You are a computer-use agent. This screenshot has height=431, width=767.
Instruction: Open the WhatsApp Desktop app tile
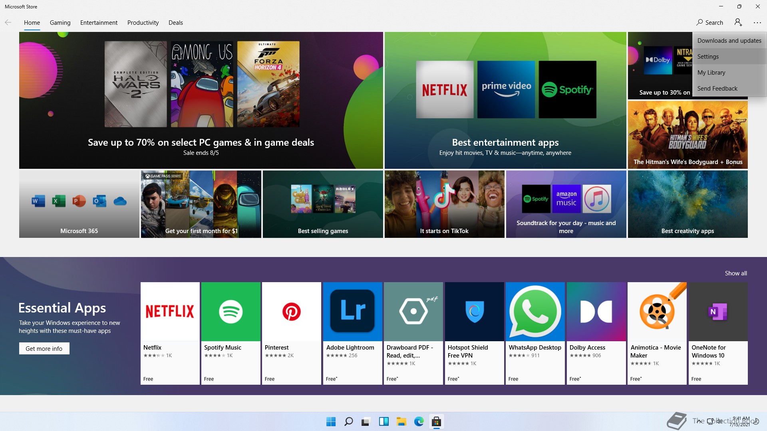(535, 333)
